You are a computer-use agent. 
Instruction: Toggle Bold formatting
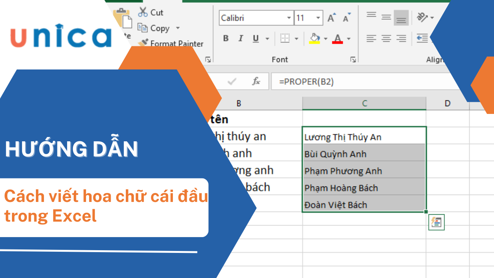pos(226,38)
